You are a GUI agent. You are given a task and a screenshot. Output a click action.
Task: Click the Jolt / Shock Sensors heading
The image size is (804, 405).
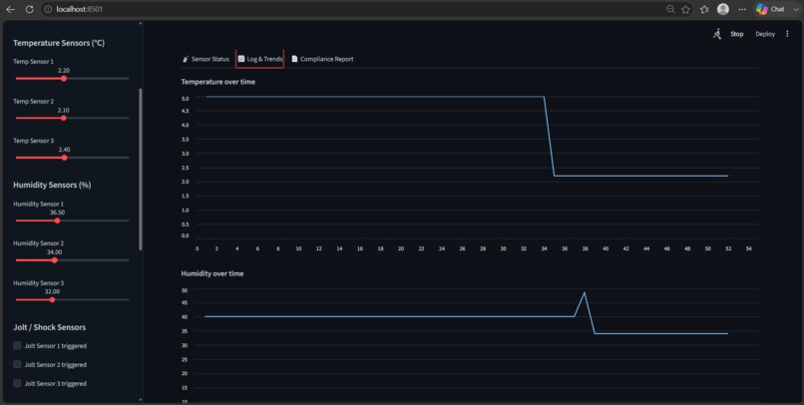(x=50, y=327)
